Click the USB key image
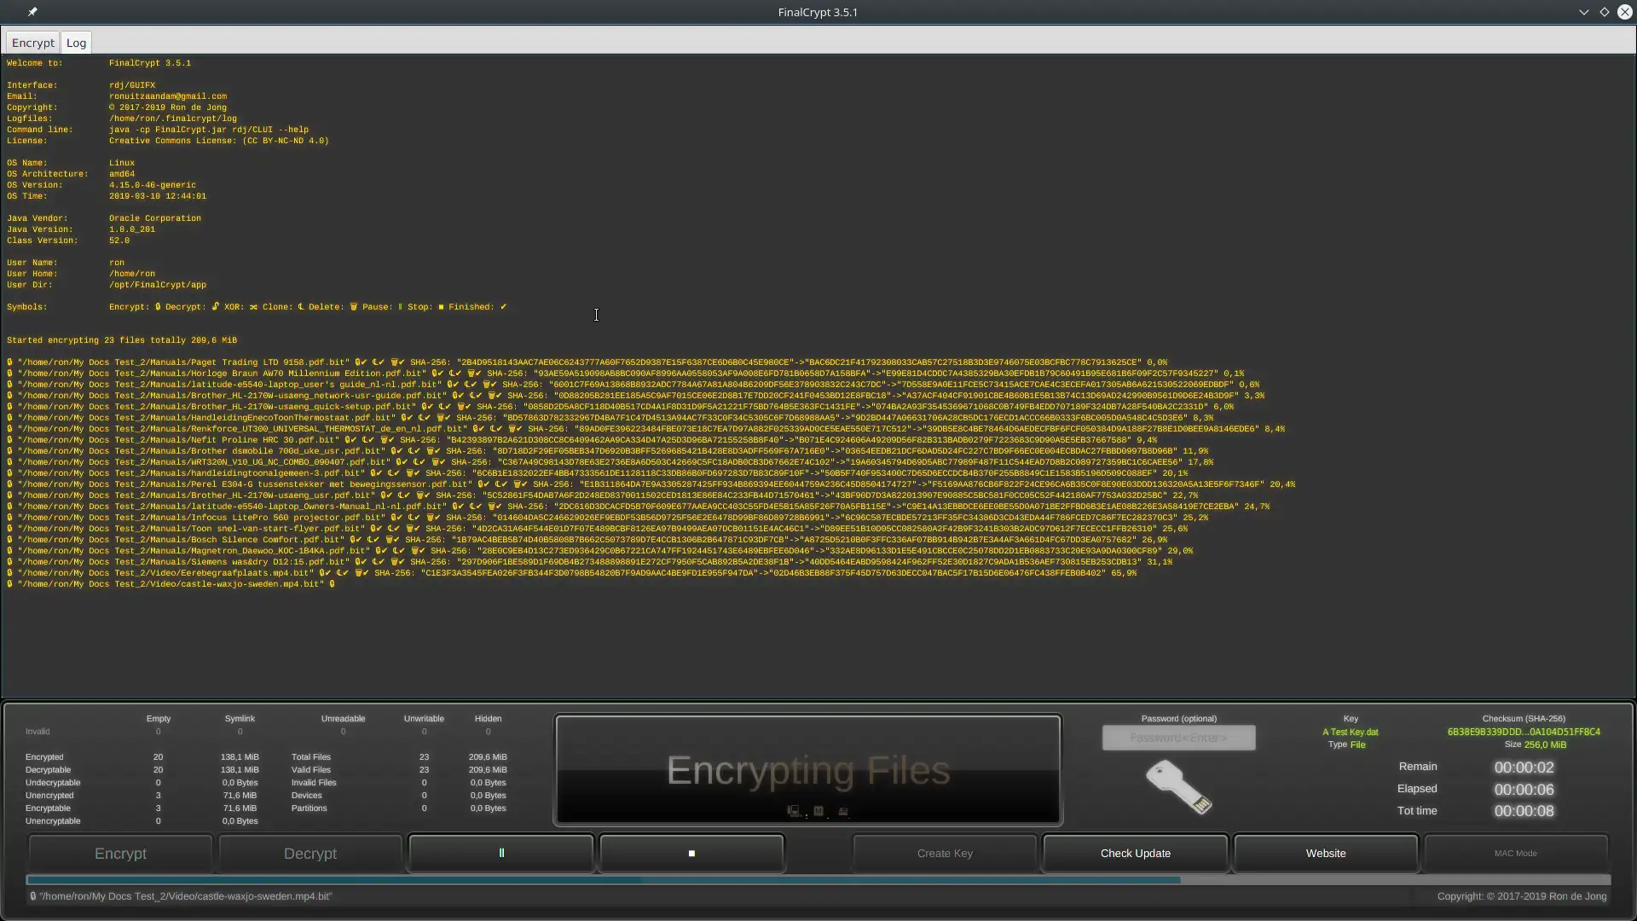The image size is (1637, 921). (x=1179, y=786)
